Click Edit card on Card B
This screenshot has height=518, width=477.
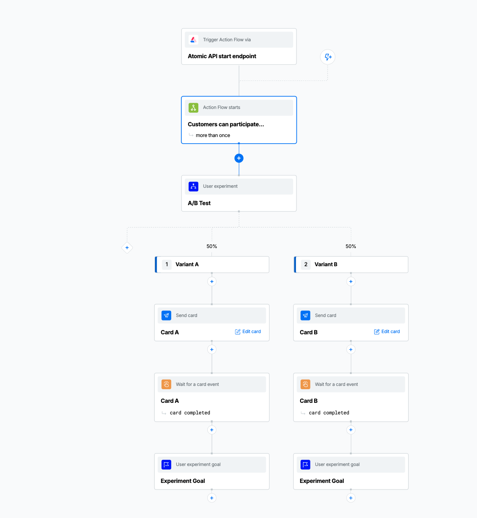[x=387, y=331]
